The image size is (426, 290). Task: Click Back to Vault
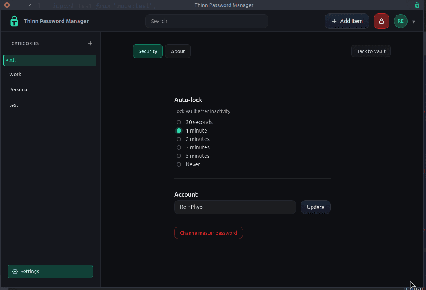click(x=371, y=51)
